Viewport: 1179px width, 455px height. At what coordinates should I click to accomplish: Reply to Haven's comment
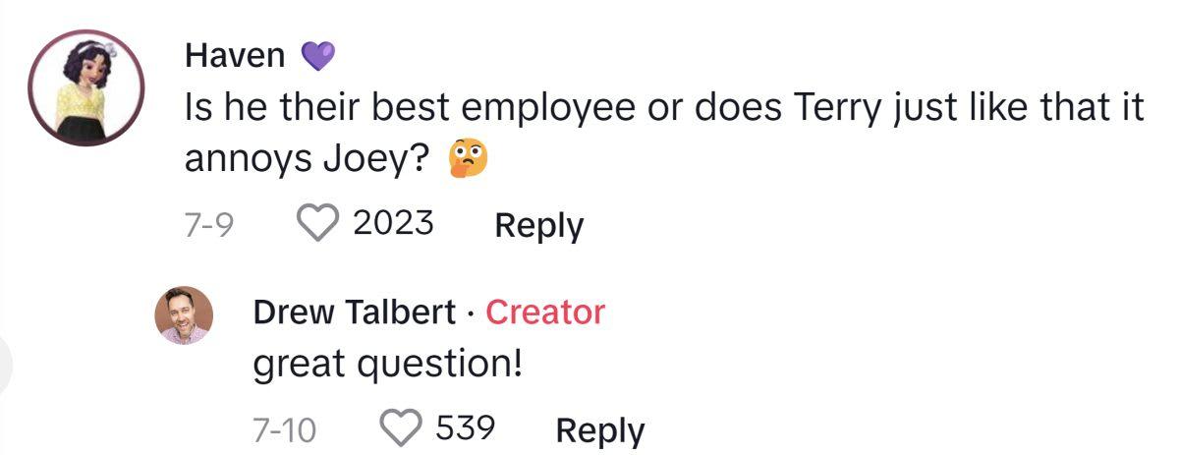[538, 225]
